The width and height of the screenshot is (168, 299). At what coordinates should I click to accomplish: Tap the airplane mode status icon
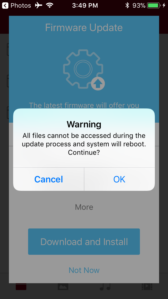click(x=39, y=5)
